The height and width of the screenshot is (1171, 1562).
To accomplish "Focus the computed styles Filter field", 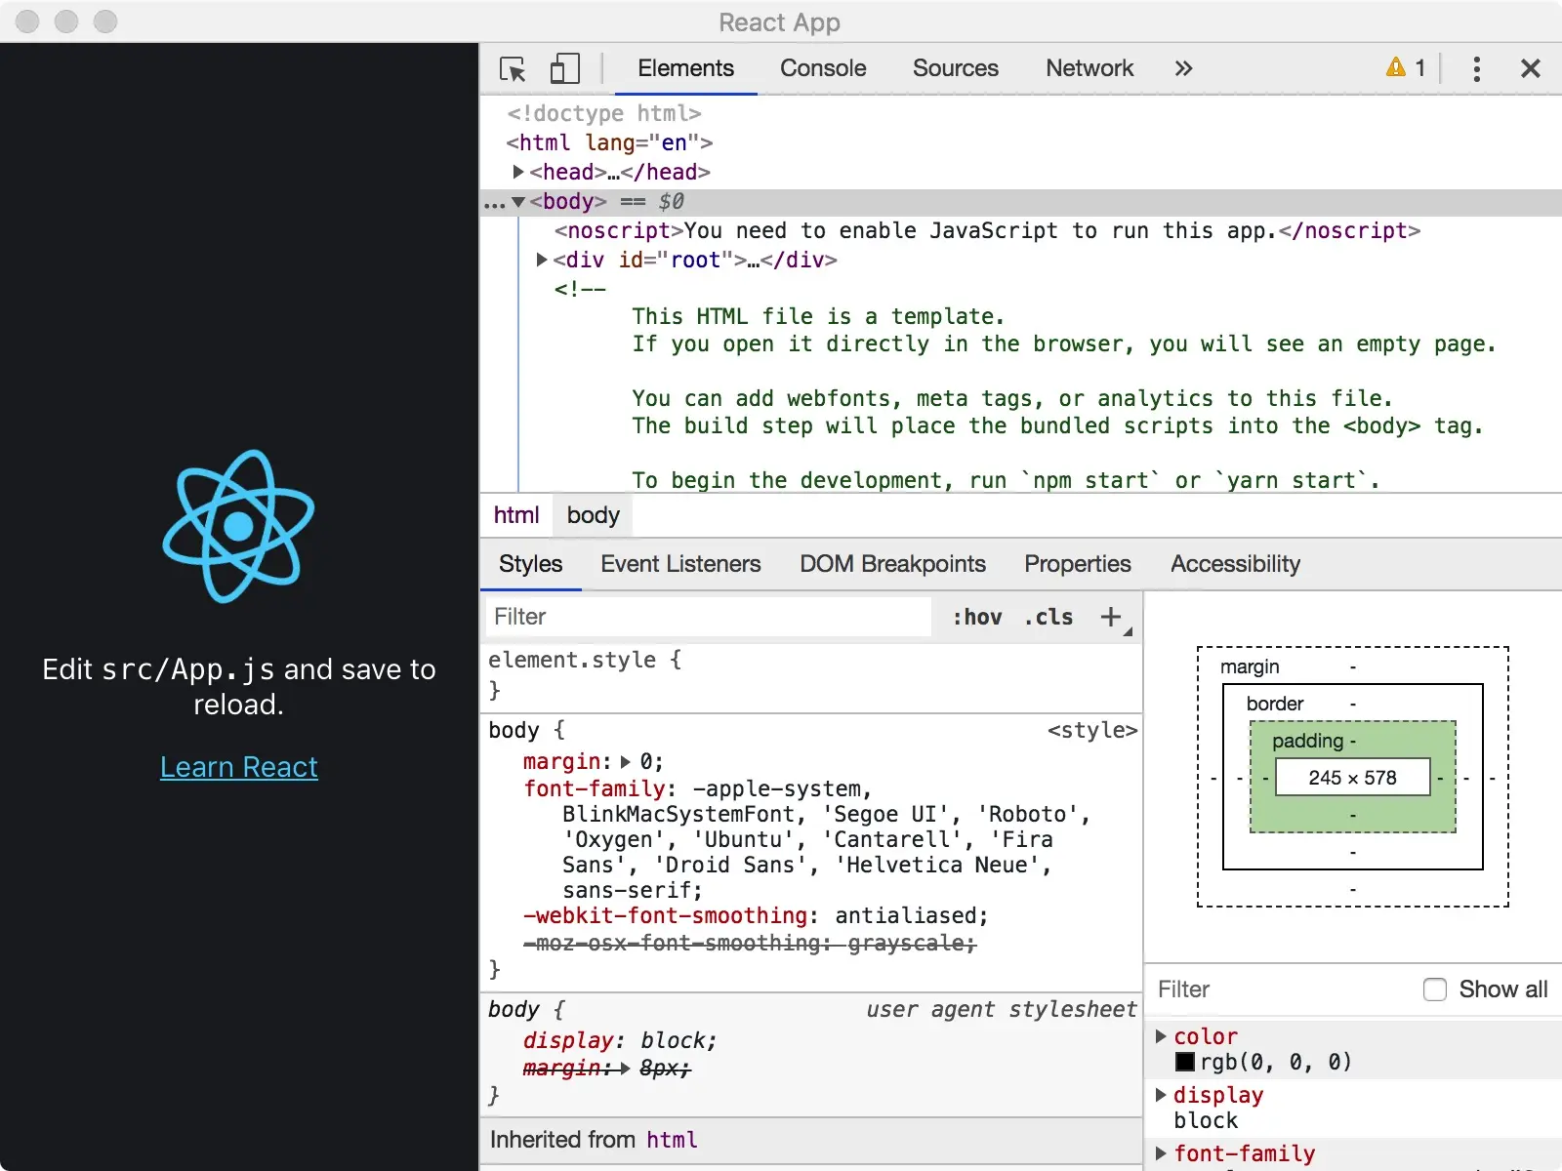I will [1279, 989].
